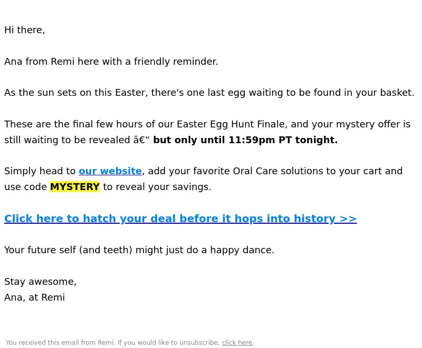Click the "use code" text before MYSTERY

click(x=25, y=187)
